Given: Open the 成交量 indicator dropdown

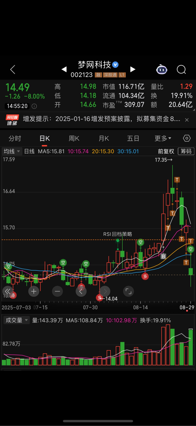Looking at the screenshot, I should tap(17, 320).
